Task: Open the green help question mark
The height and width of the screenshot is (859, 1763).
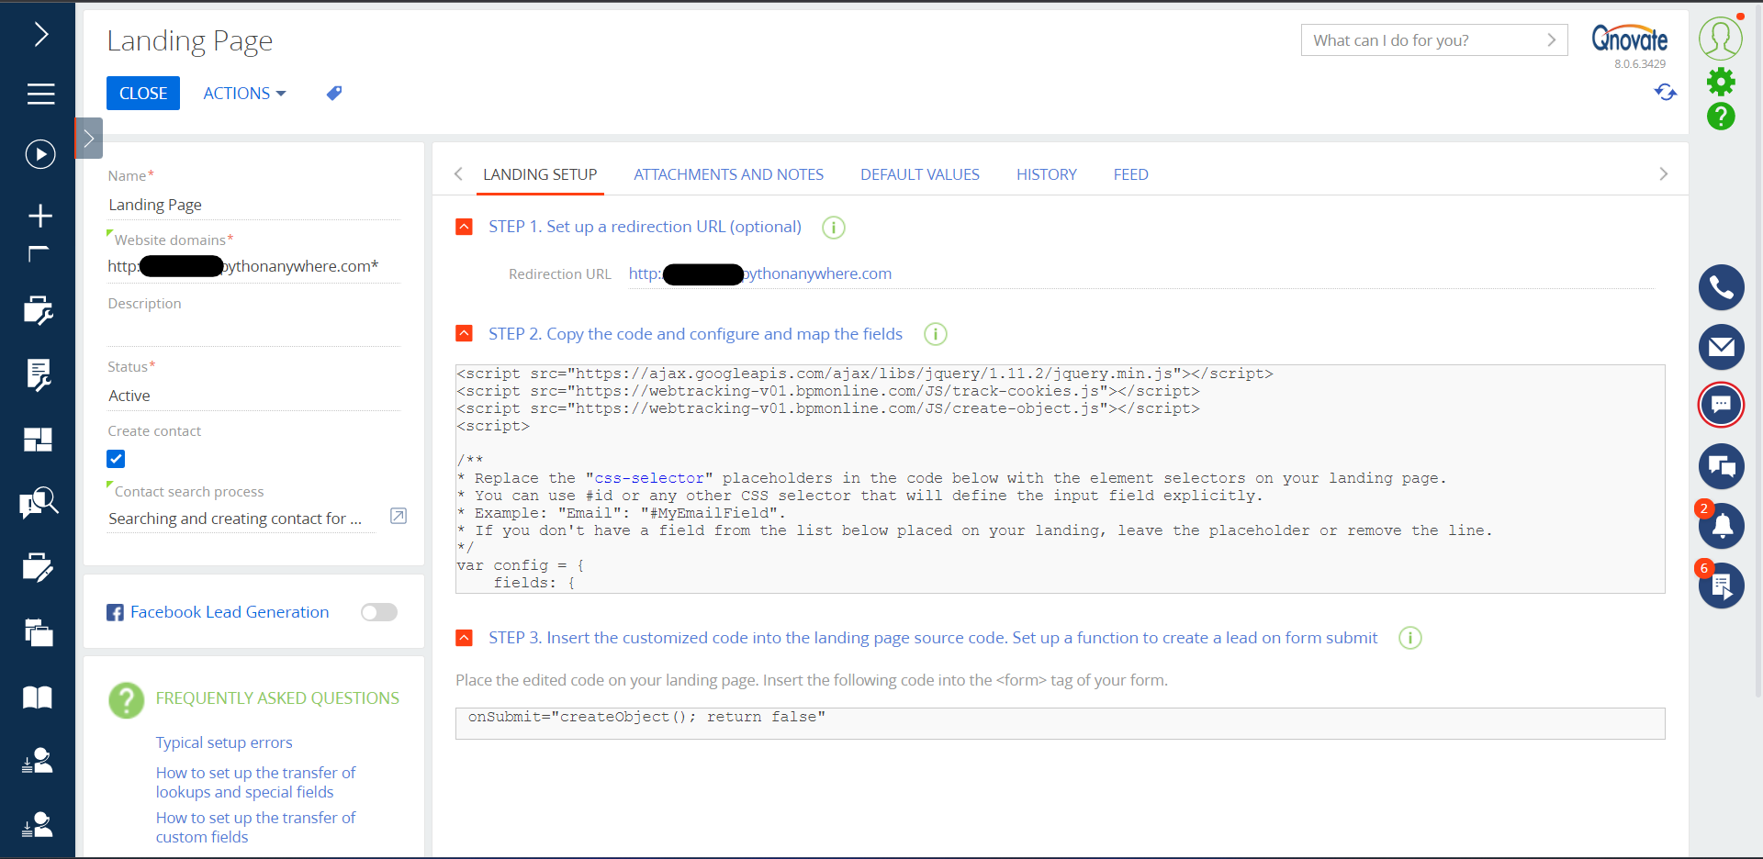Action: click(x=1721, y=117)
